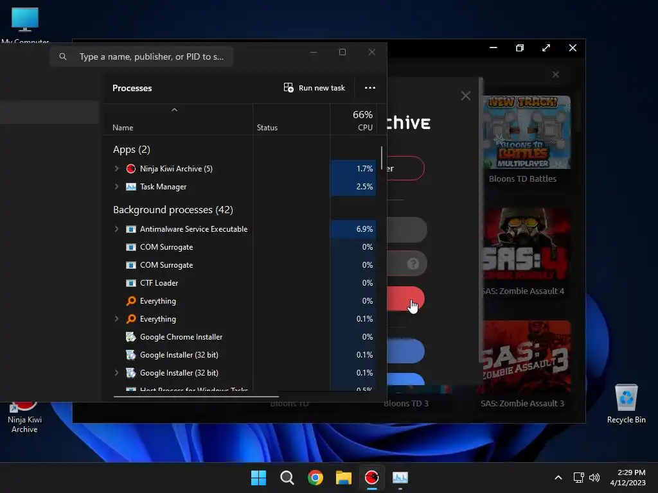The height and width of the screenshot is (493, 658).
Task: Sort processes by CPU column
Action: 365,128
